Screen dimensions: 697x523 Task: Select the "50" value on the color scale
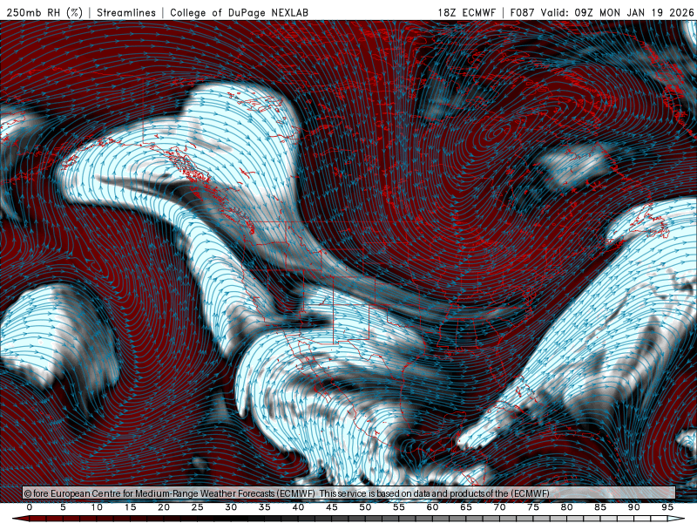(x=365, y=507)
